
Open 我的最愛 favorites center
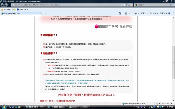tap(6, 10)
